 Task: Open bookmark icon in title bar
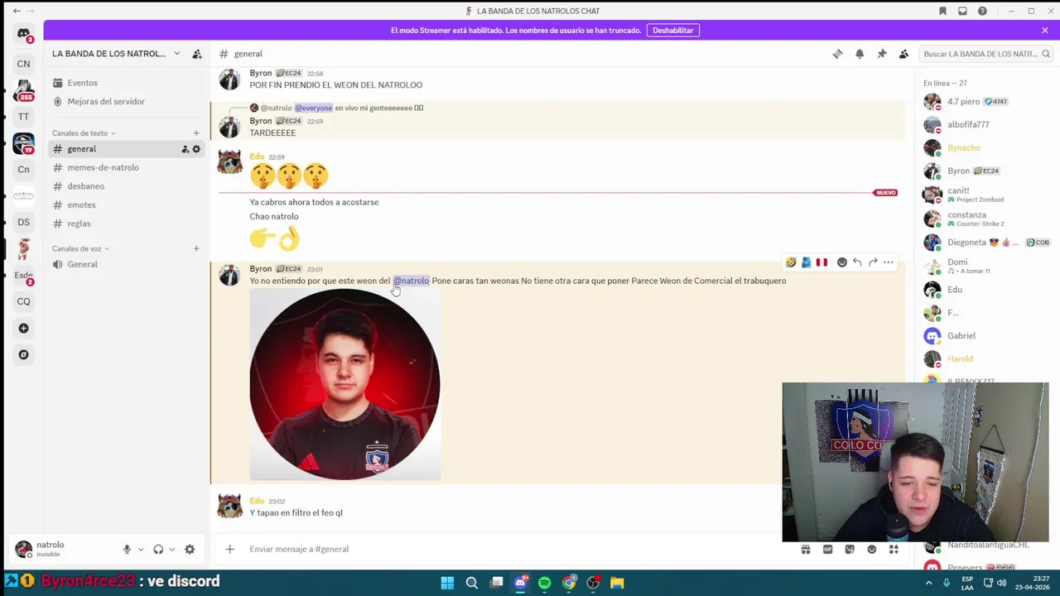(942, 11)
